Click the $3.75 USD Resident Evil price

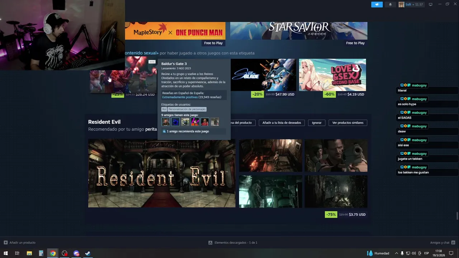click(x=357, y=215)
